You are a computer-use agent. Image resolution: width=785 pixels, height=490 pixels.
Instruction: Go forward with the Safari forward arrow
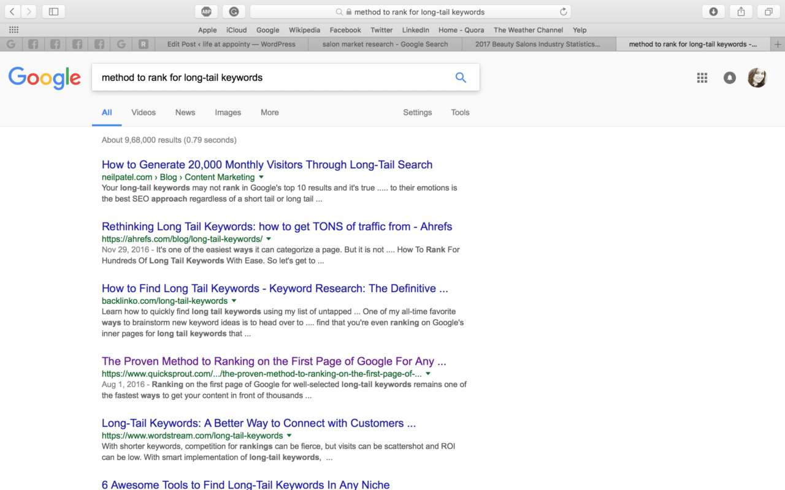pos(29,12)
